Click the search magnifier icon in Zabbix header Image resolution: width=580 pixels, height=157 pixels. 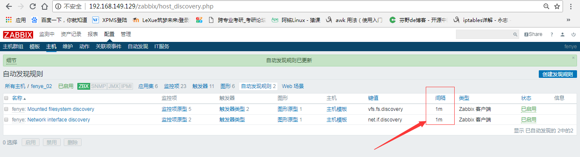(x=515, y=35)
